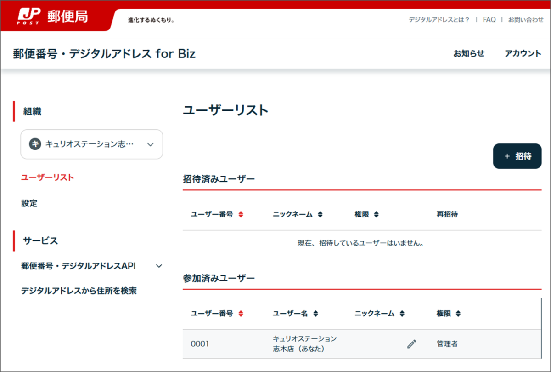
Task: Click the organization avatar icon キ
Action: click(x=35, y=144)
